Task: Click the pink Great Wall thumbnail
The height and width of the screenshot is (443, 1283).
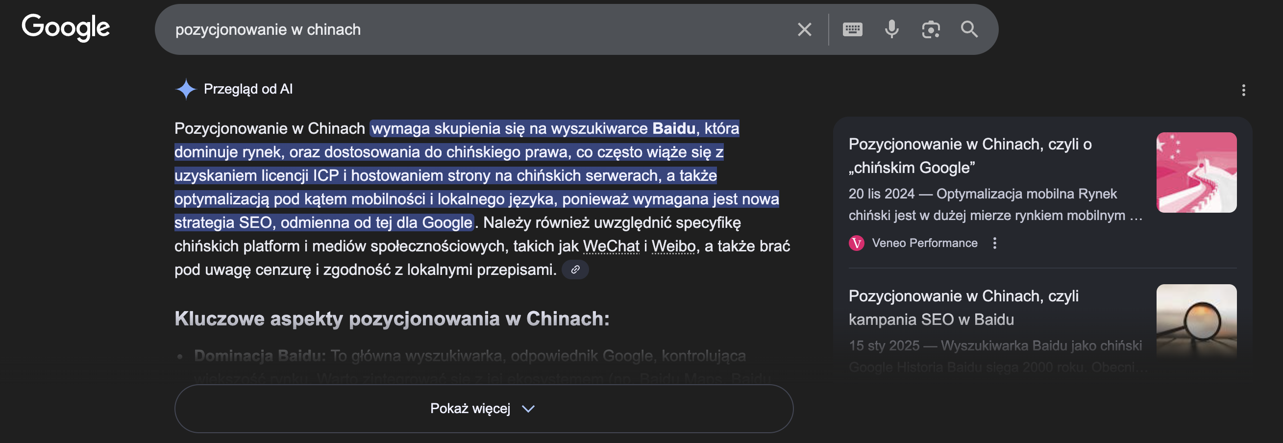Action: (x=1196, y=172)
